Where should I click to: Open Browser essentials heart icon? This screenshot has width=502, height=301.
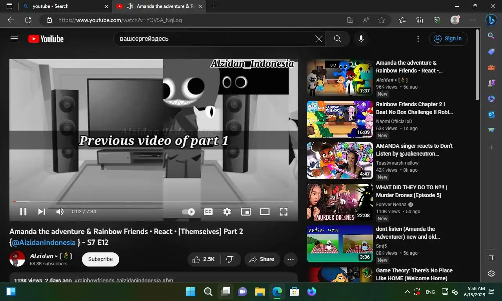coord(437,20)
